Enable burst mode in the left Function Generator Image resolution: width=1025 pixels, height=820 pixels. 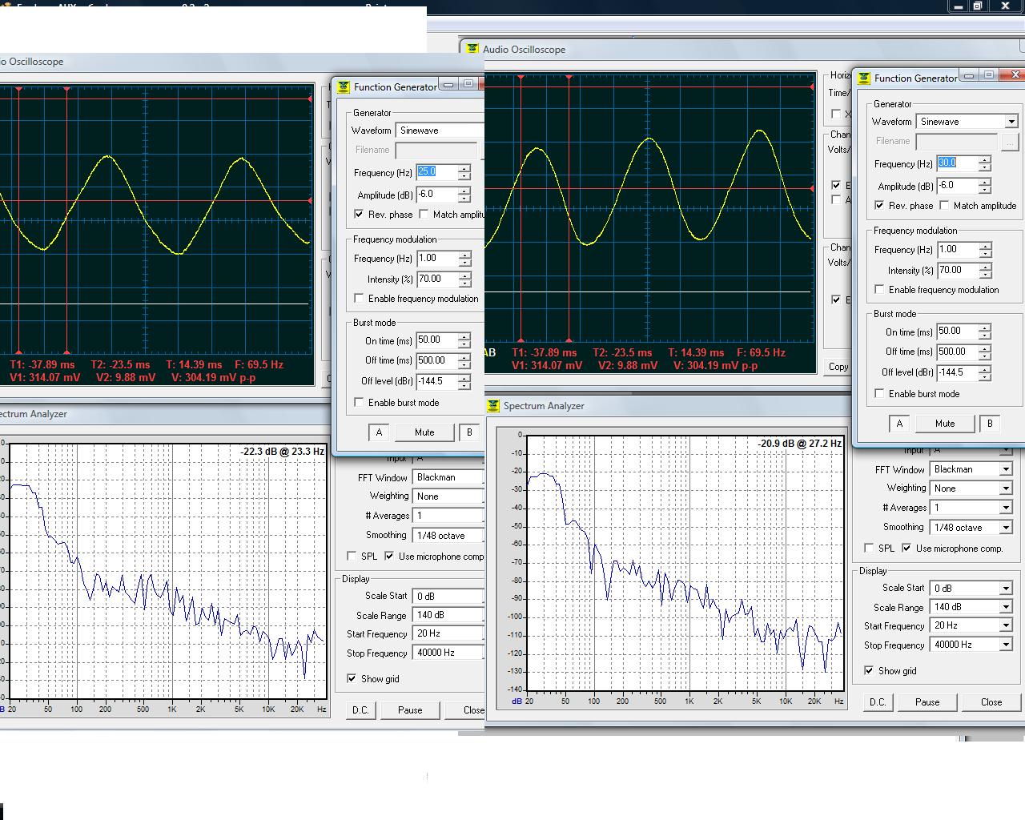359,403
